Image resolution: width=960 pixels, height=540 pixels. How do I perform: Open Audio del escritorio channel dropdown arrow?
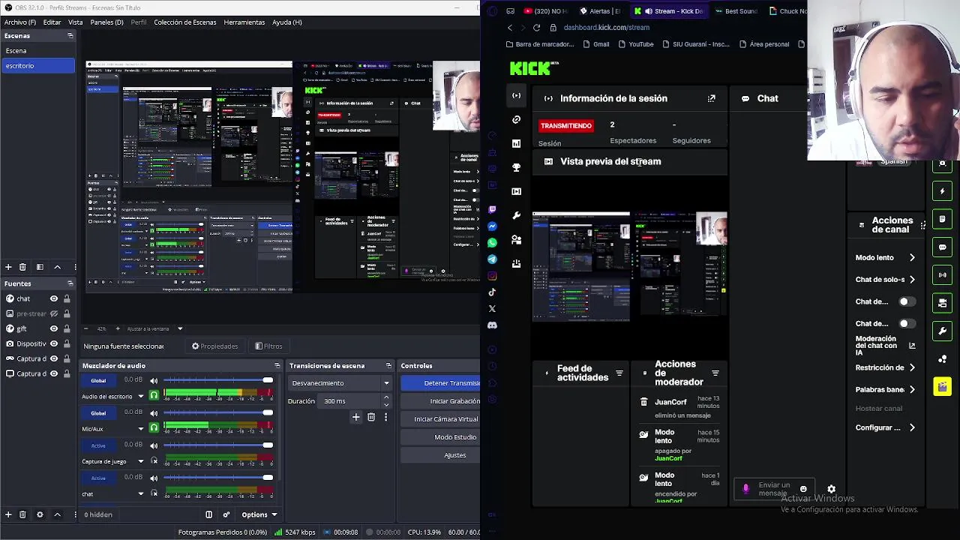[140, 396]
